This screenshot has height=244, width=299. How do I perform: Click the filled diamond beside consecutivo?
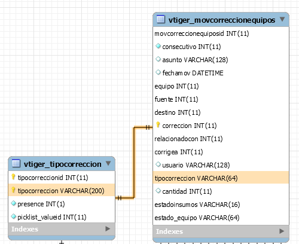click(158, 46)
